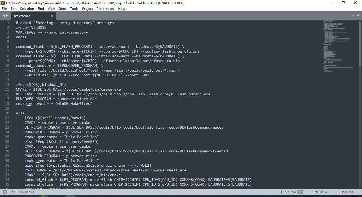The height and width of the screenshot is (197, 362).
Task: Click 'FreeBSD' on line 26
Action: click(x=89, y=142)
